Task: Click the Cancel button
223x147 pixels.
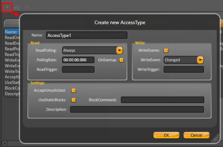Action: (196, 135)
